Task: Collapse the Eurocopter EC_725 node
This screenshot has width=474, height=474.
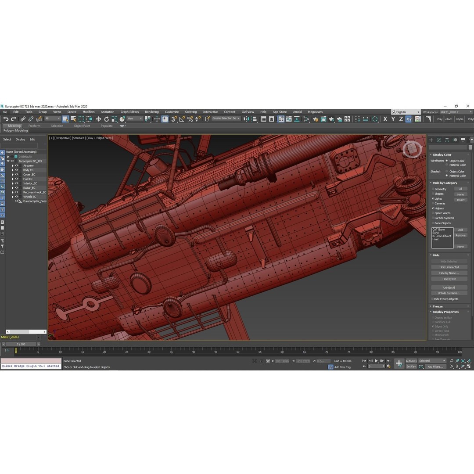Action: (x=8, y=161)
